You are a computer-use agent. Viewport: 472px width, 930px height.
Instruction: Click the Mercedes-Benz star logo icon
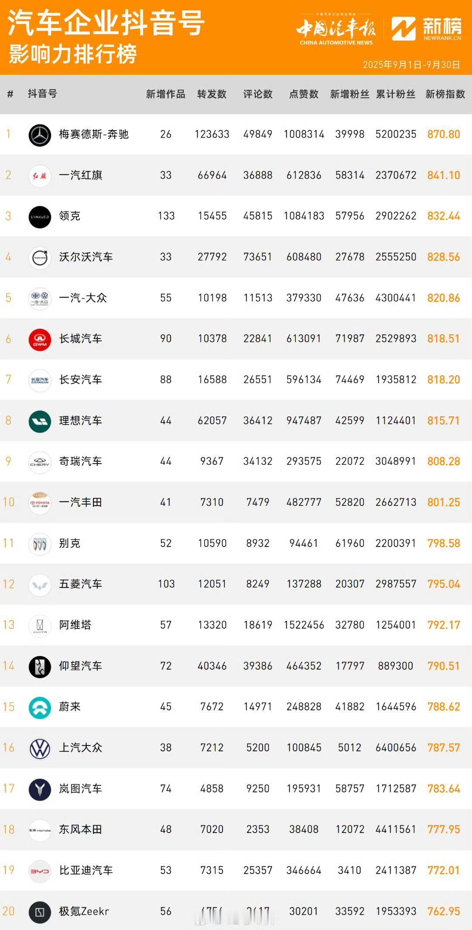coord(40,135)
